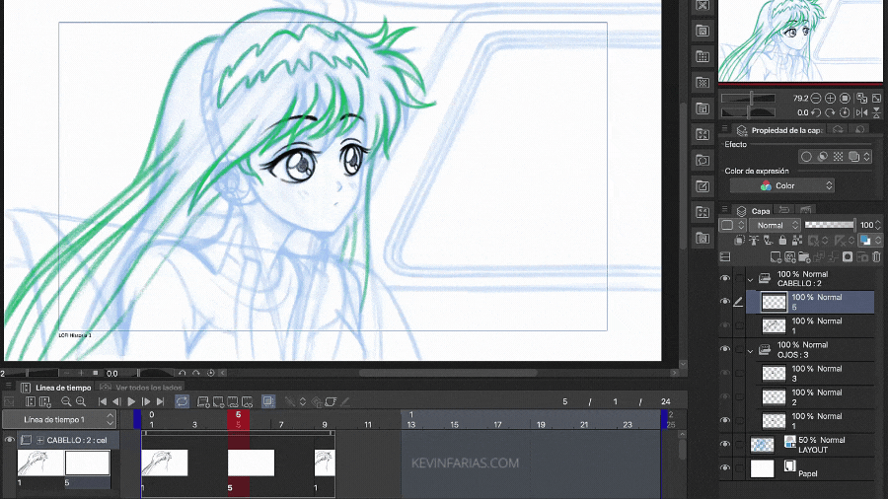Toggle clipping to the layer below
Screen dimensions: 888x499
tap(739, 241)
